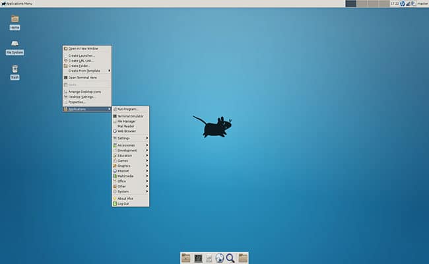
Task: Switch to the first workspace in the pager
Action: pyautogui.click(x=351, y=3)
